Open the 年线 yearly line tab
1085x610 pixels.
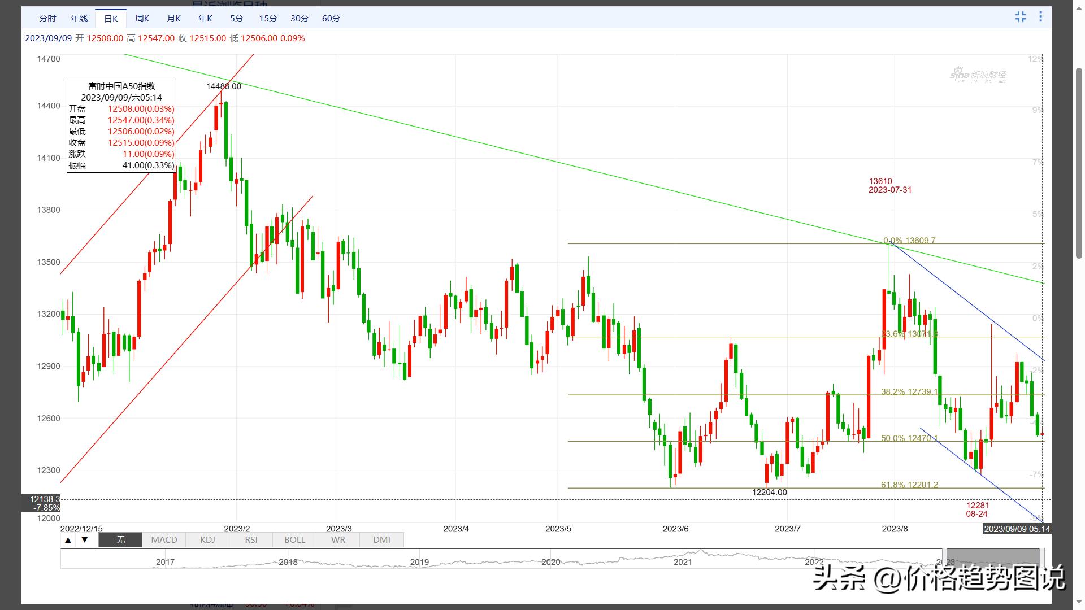(79, 19)
